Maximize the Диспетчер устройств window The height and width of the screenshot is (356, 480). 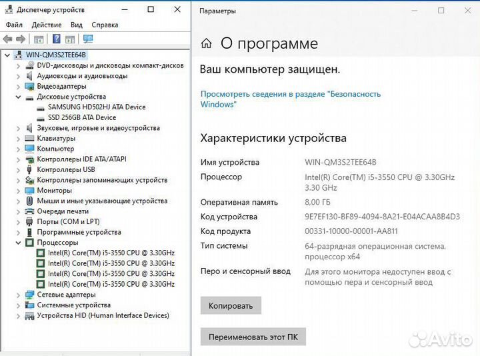tap(151, 9)
